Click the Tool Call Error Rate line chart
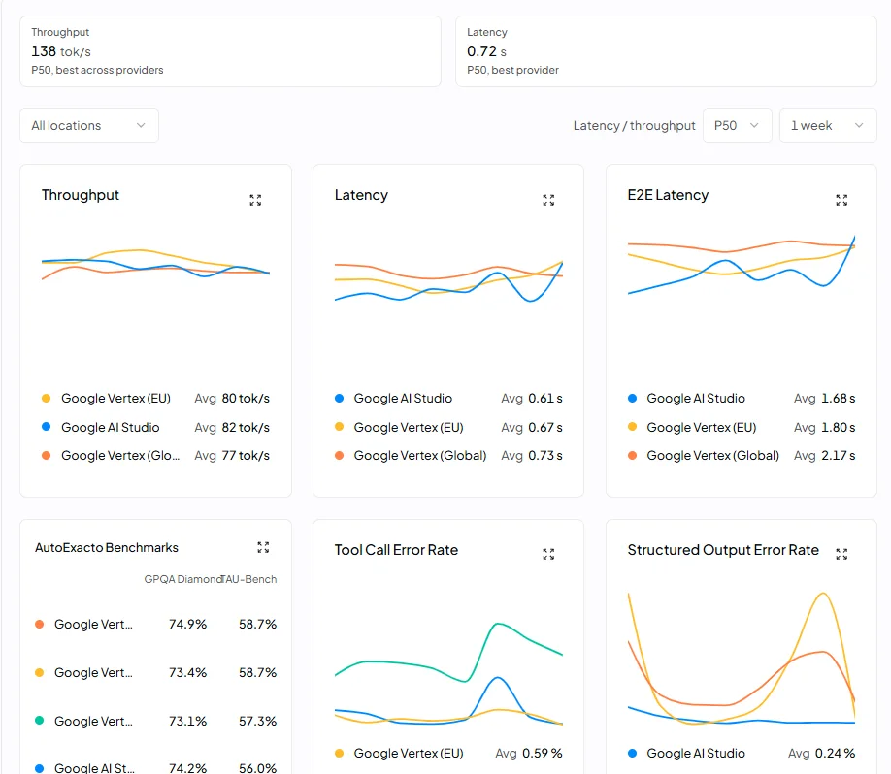Image resolution: width=891 pixels, height=774 pixels. pyautogui.click(x=448, y=674)
